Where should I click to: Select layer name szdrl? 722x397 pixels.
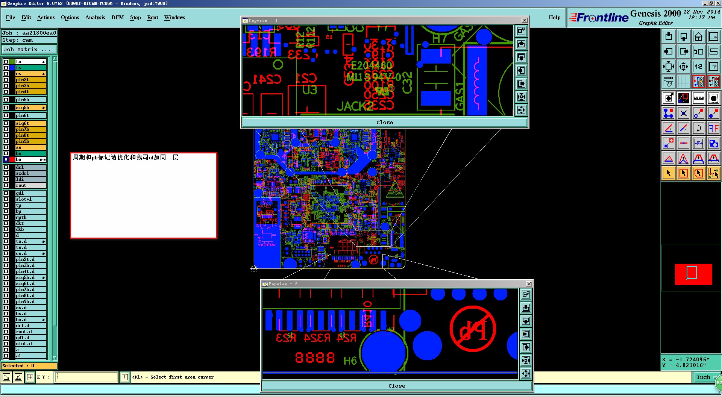30,173
